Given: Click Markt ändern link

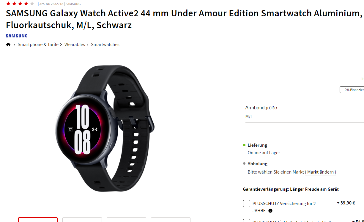Looking at the screenshot, I should pos(321,172).
